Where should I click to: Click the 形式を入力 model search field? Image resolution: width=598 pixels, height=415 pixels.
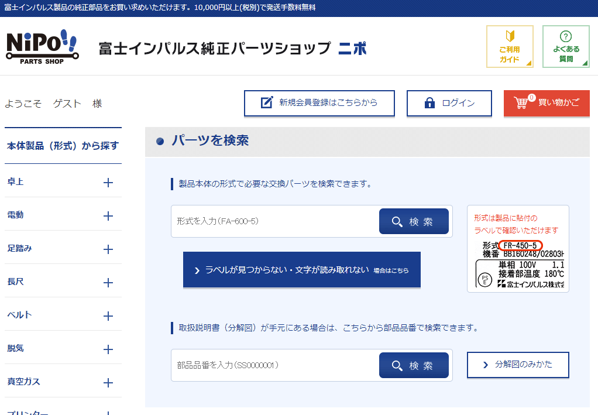[x=275, y=221]
